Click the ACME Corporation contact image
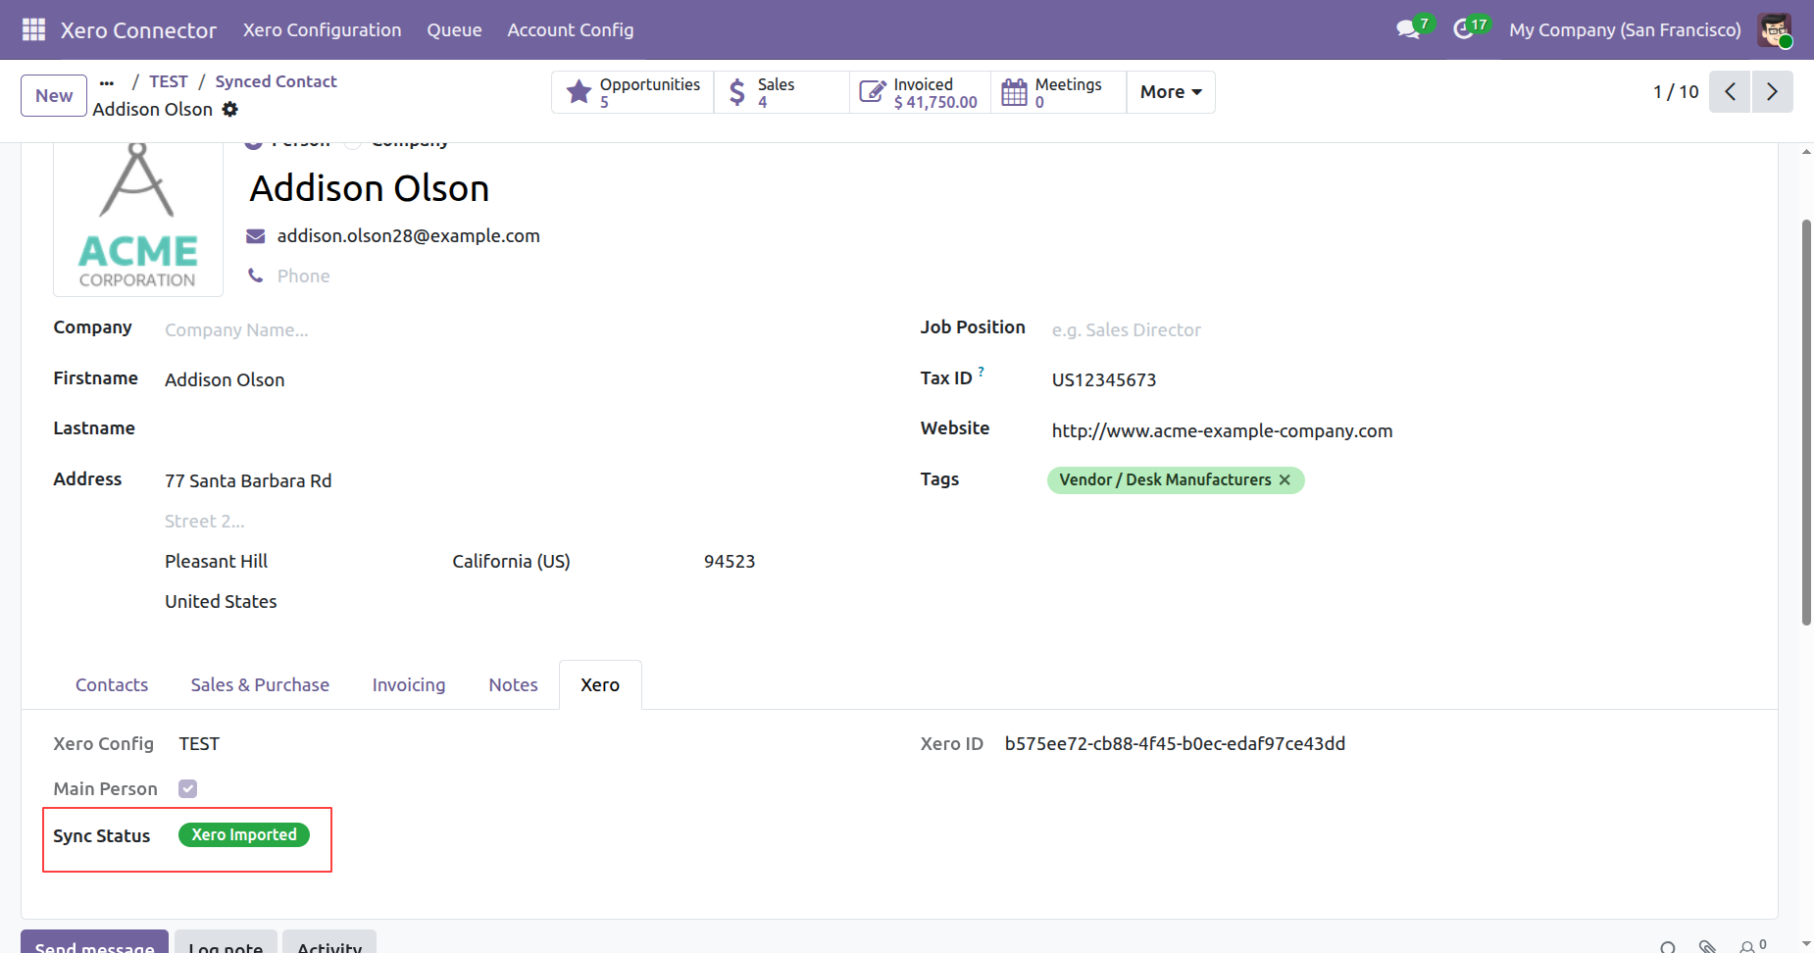1814x953 pixels. [x=137, y=219]
